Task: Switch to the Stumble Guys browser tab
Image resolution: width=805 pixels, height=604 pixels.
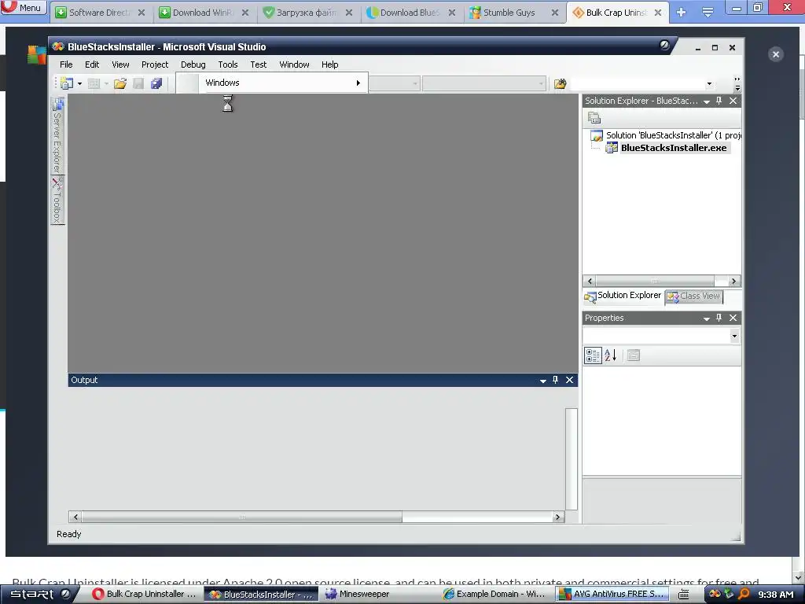Action: click(514, 13)
